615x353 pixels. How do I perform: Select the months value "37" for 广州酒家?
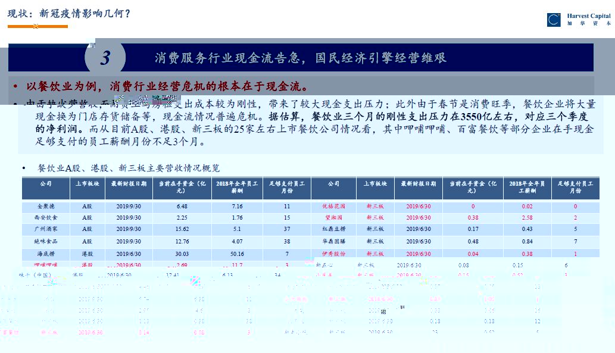coord(287,229)
